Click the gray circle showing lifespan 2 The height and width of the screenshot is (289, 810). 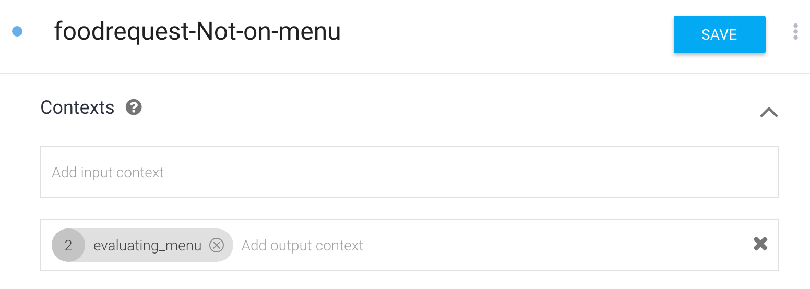(x=68, y=245)
